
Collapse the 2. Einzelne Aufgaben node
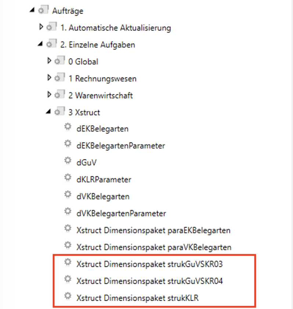pyautogui.click(x=40, y=45)
